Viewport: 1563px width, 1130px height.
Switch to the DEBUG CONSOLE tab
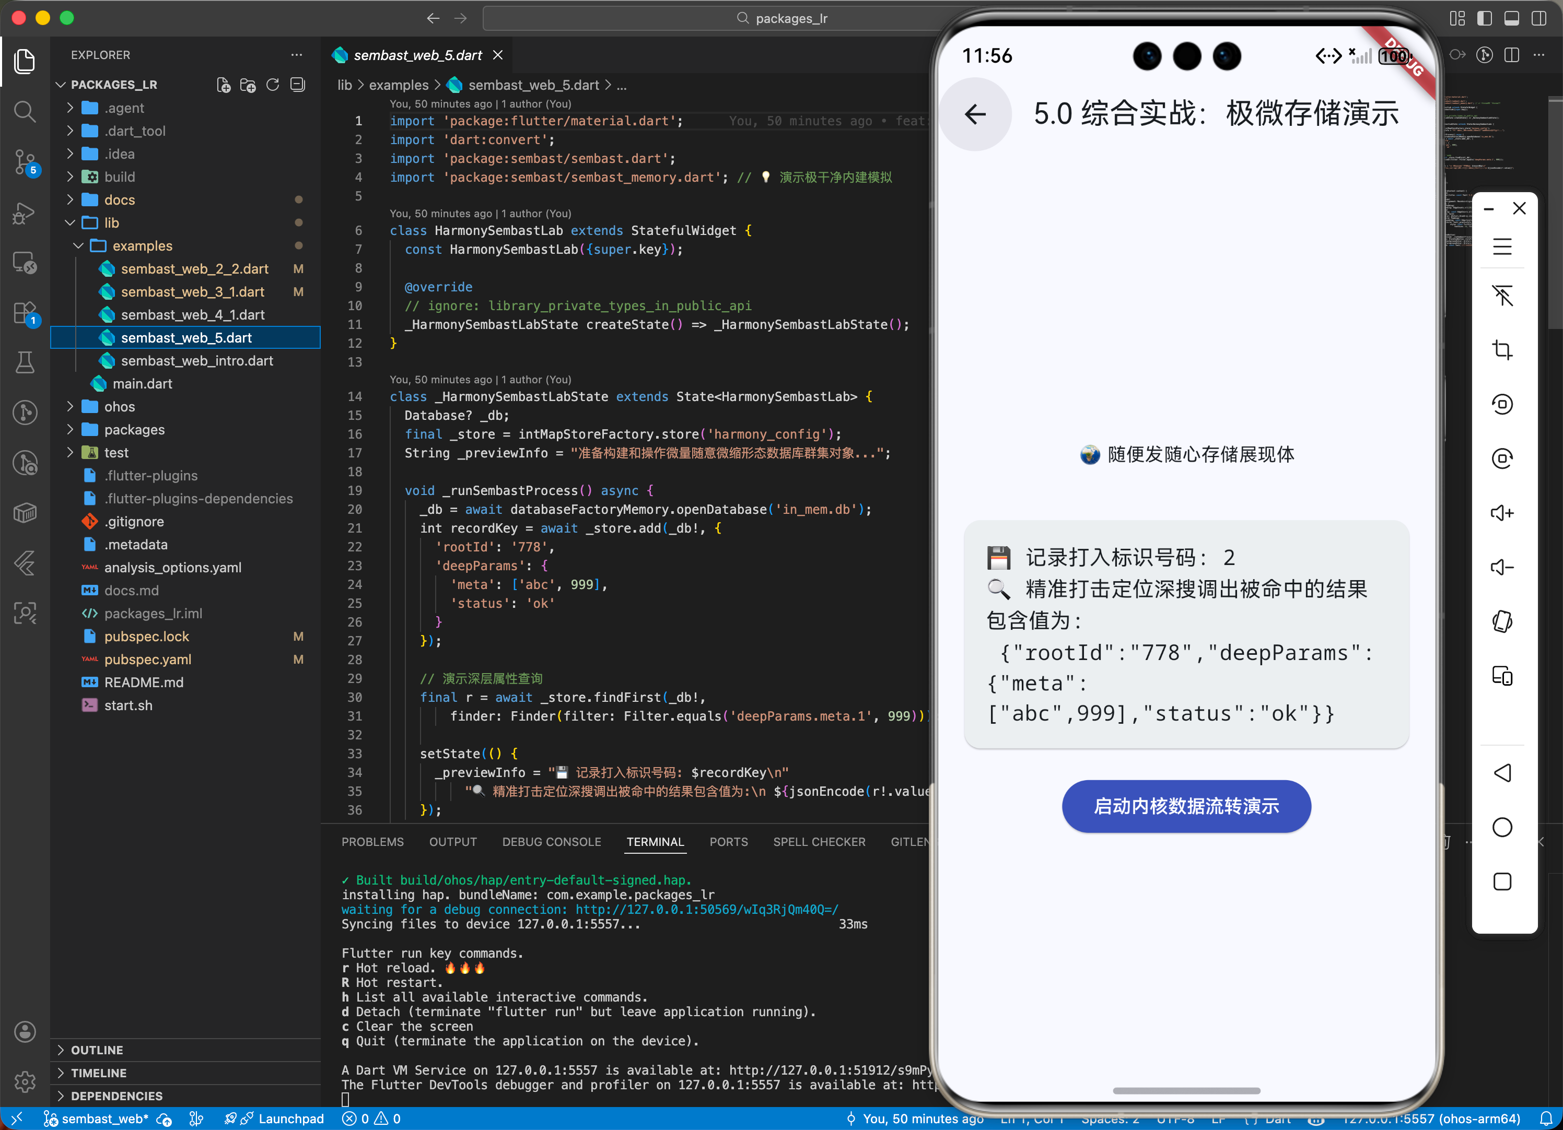(x=551, y=842)
